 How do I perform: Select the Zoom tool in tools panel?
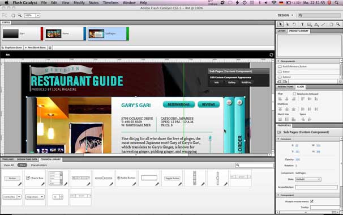pyautogui.click(x=338, y=24)
